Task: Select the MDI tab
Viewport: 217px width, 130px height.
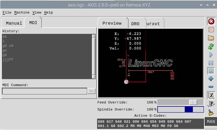Action: tap(33, 23)
